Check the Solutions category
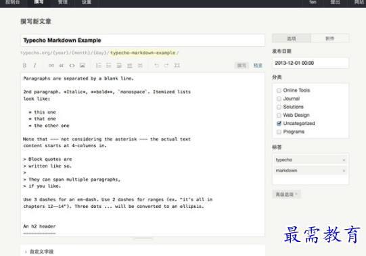 click(279, 107)
